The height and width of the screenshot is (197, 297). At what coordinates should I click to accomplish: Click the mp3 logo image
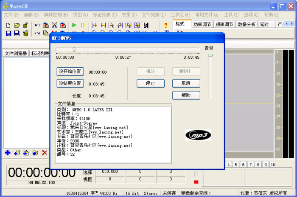(198, 135)
